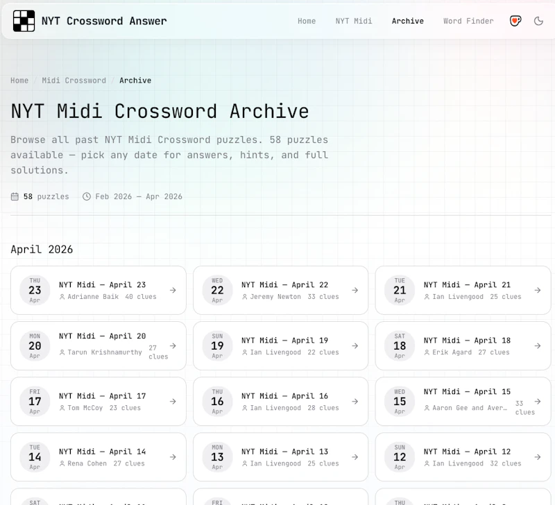Screen dimensions: 555x505
Task: Click the author icon beside Rena Cohen
Action: [62, 463]
